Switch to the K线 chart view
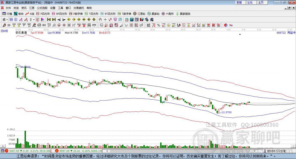This screenshot has width=296, height=159. [x=30, y=14]
